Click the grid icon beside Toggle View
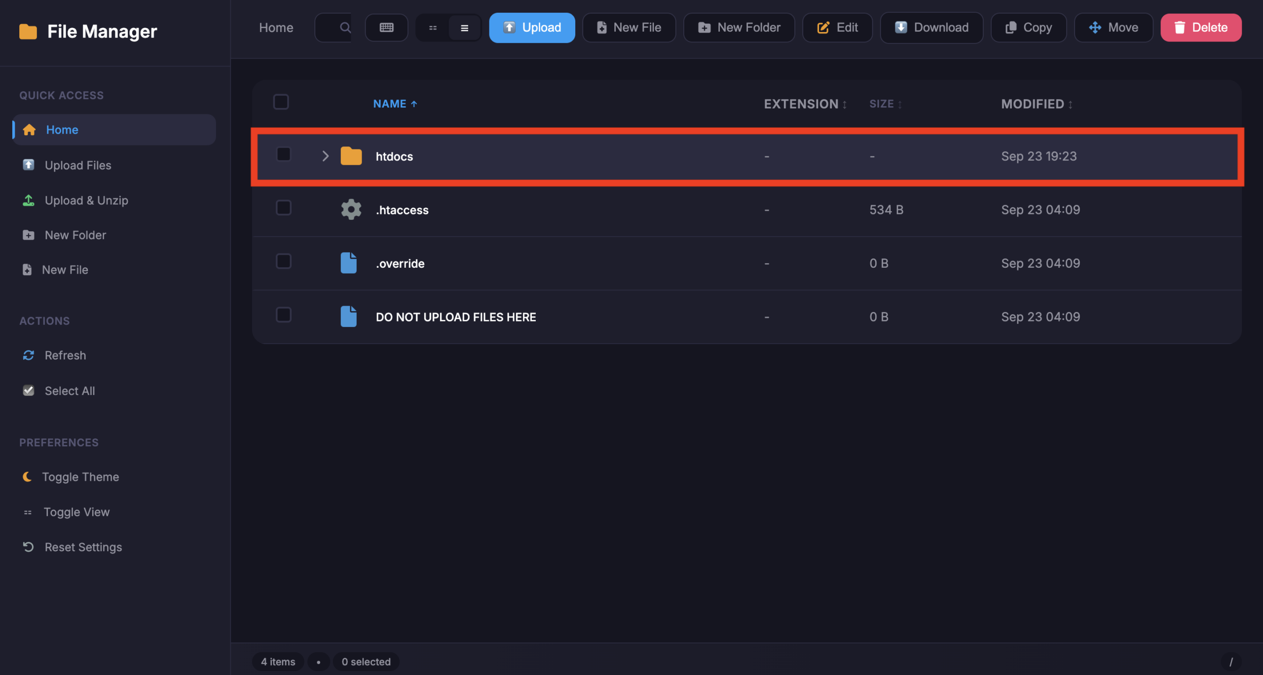Screen dimensions: 1263x675 [28, 513]
